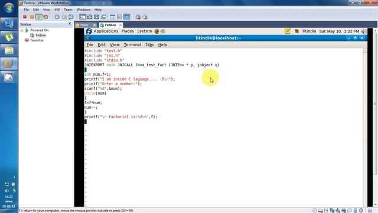The image size is (378, 213).
Task: Select Favorites in the sidebar
Action: [x=37, y=40]
